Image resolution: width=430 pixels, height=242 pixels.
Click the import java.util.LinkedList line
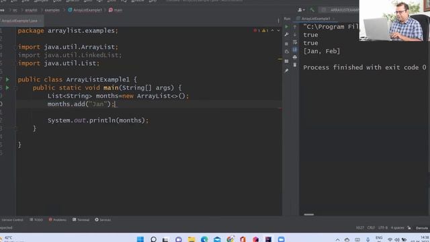[x=70, y=55]
